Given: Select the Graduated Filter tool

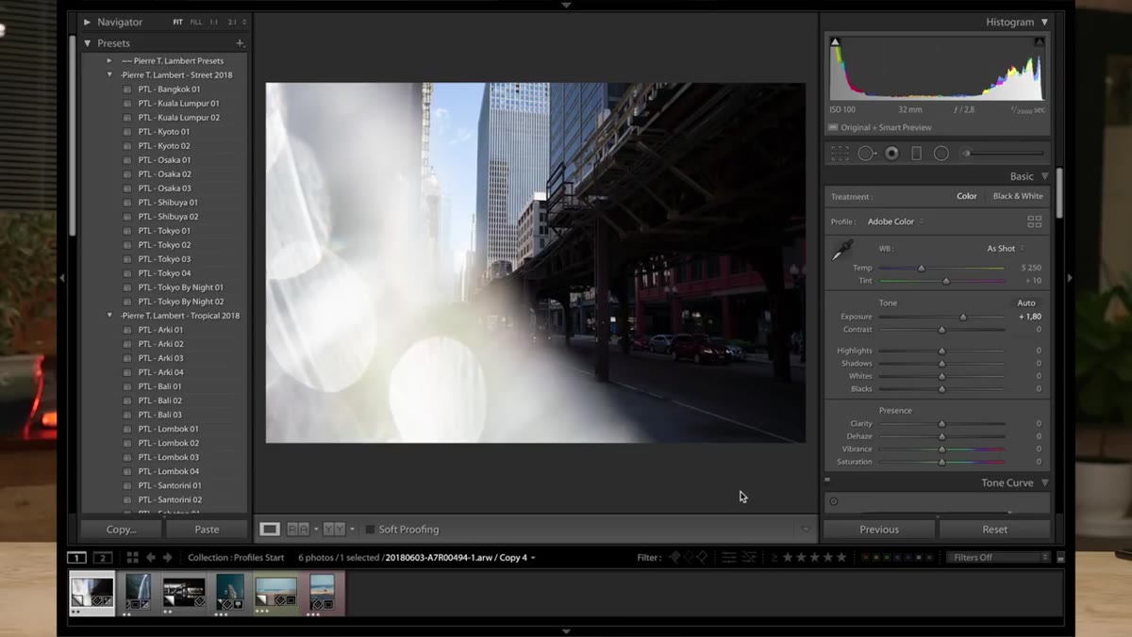Looking at the screenshot, I should pyautogui.click(x=916, y=154).
